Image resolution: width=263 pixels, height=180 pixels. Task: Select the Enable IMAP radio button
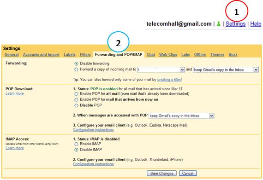pyautogui.click(x=76, y=144)
